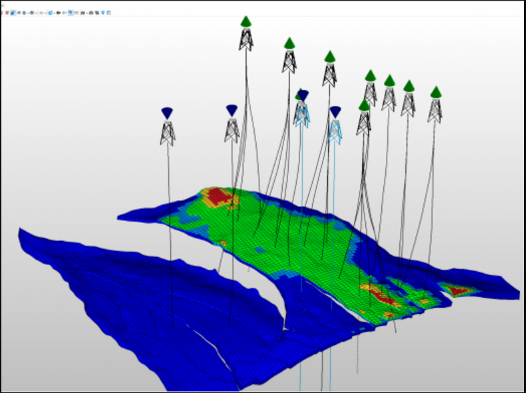The height and width of the screenshot is (393, 526).
Task: Toggle the first highlighted button in the toolbar
Action: [13, 13]
